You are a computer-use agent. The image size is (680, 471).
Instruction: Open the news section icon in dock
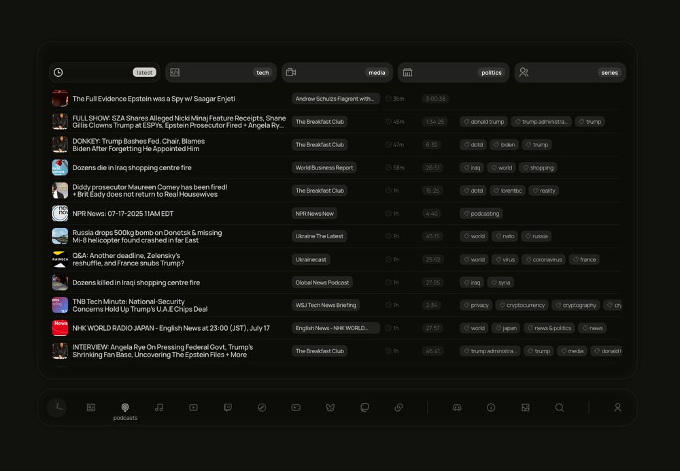91,407
